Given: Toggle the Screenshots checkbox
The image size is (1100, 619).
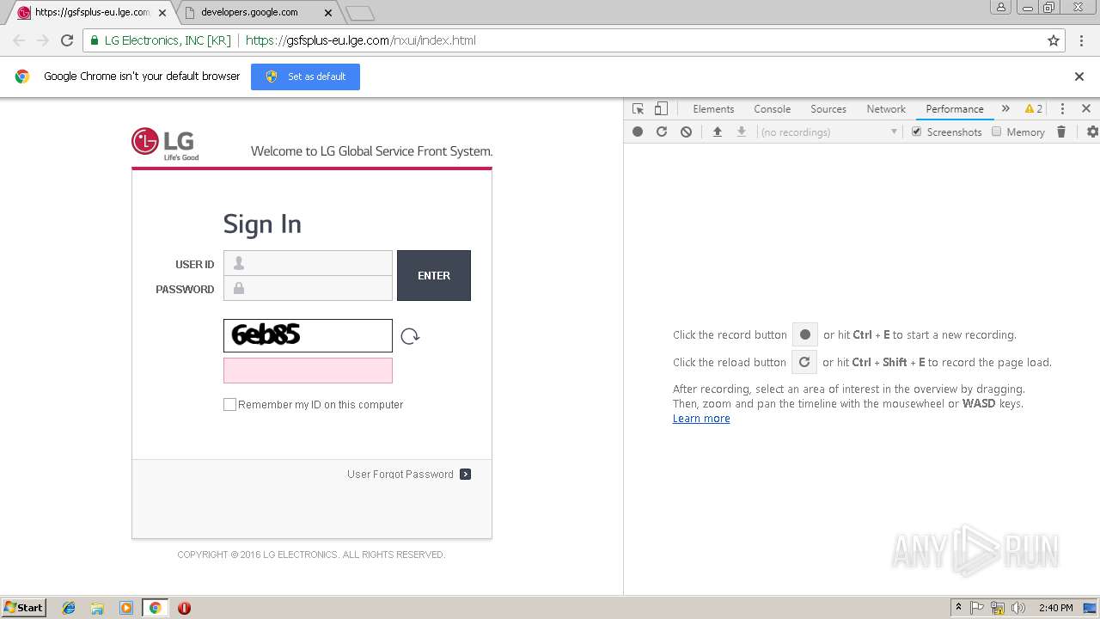Looking at the screenshot, I should pyautogui.click(x=916, y=132).
